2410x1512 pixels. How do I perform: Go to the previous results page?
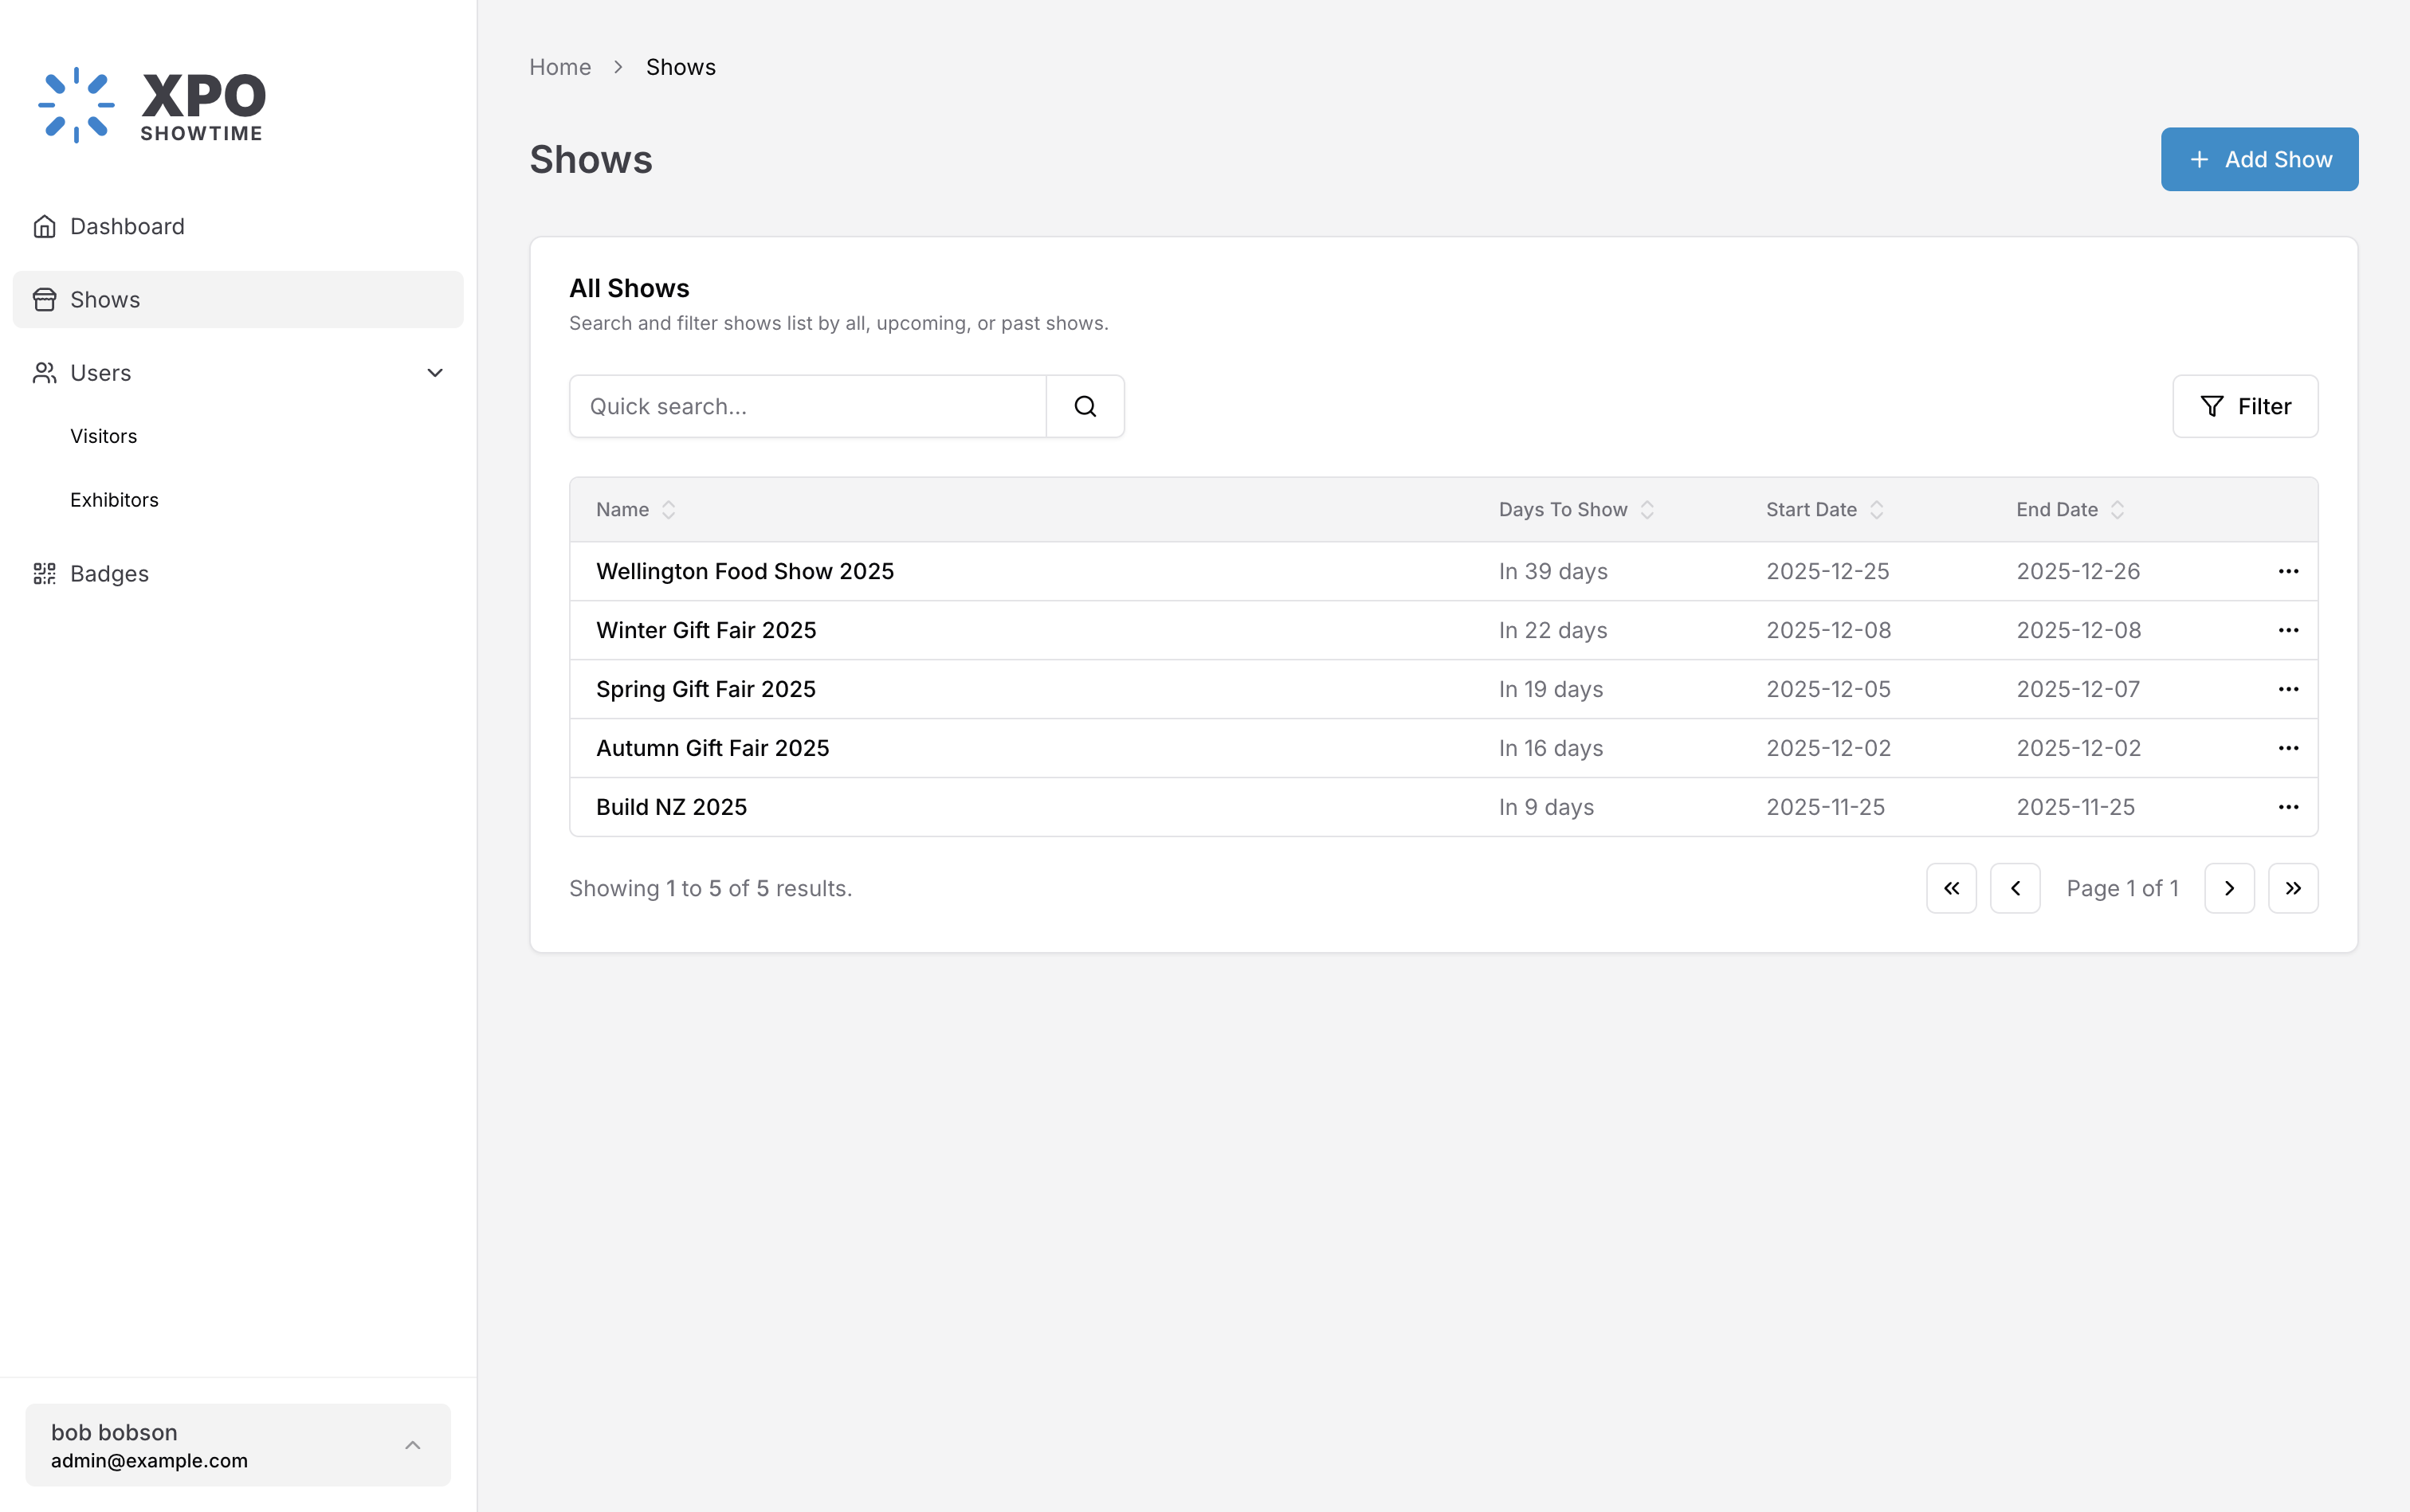click(x=2015, y=888)
